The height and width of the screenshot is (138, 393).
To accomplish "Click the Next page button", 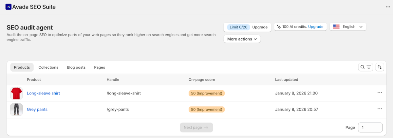I will (196, 128).
